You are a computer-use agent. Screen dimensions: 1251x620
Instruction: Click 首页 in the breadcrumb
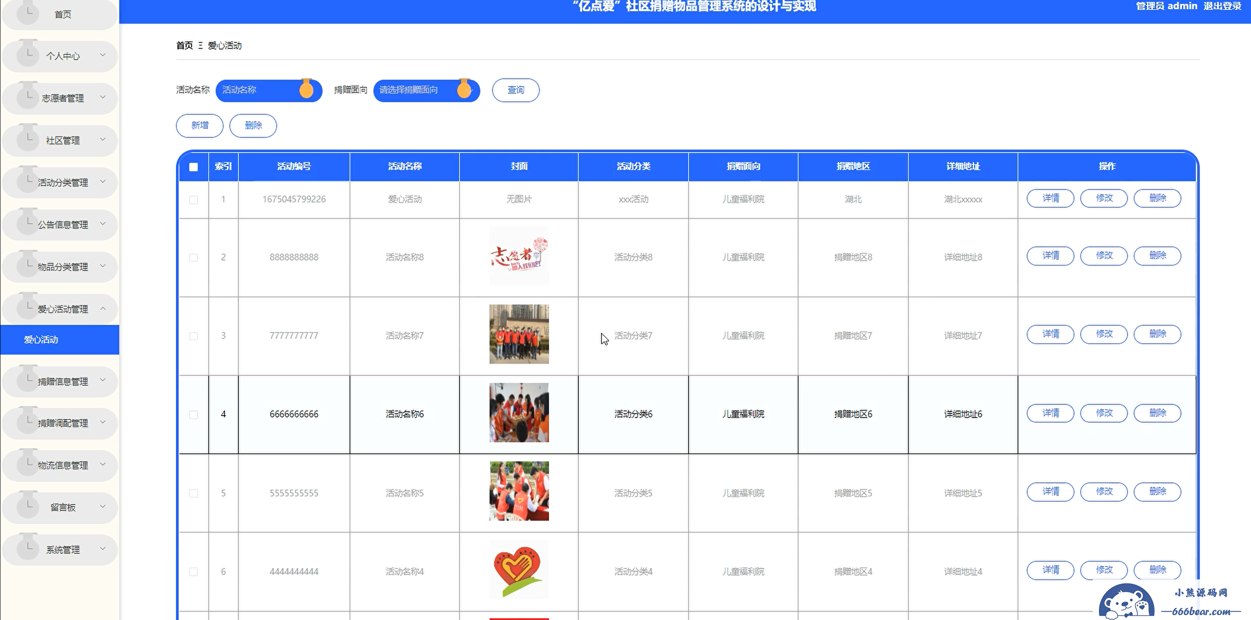tap(185, 45)
